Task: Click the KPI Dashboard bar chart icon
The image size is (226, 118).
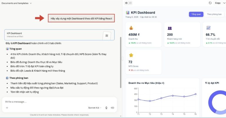Action: click(x=127, y=13)
